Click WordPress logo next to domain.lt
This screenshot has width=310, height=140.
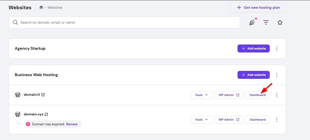[18, 95]
